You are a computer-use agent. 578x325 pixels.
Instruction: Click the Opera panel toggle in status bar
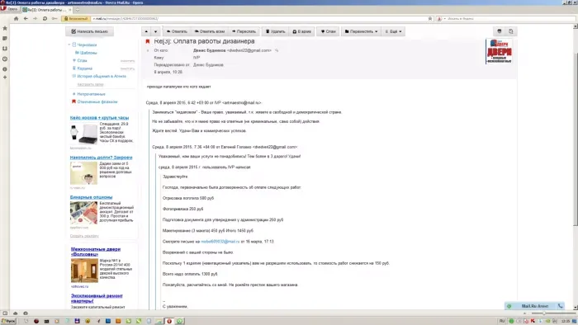point(5,313)
